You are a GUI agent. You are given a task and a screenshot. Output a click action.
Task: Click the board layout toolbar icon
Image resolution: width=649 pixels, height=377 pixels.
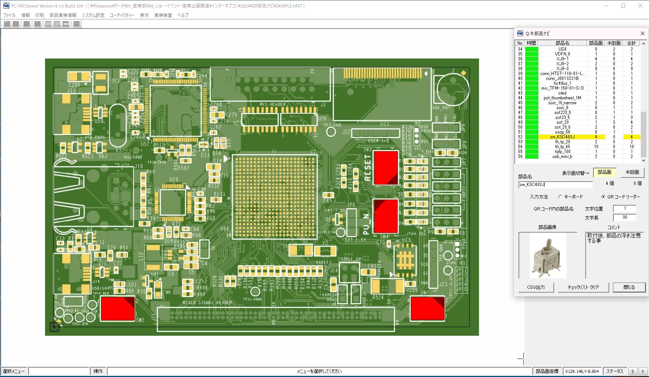coord(57,24)
